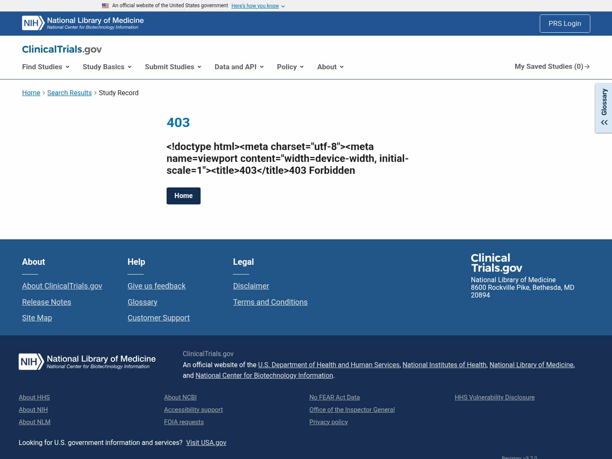Open Accessibility support link

pos(193,410)
